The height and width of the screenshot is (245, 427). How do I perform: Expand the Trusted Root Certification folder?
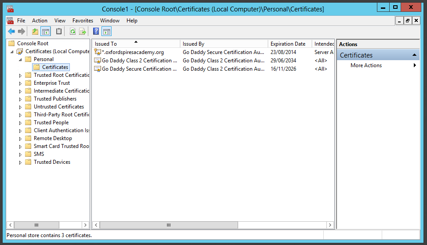[x=20, y=76]
